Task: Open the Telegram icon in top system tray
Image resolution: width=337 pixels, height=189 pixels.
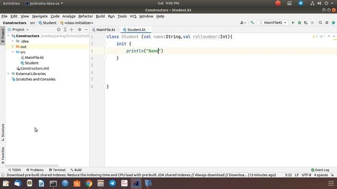Action: point(301,3)
